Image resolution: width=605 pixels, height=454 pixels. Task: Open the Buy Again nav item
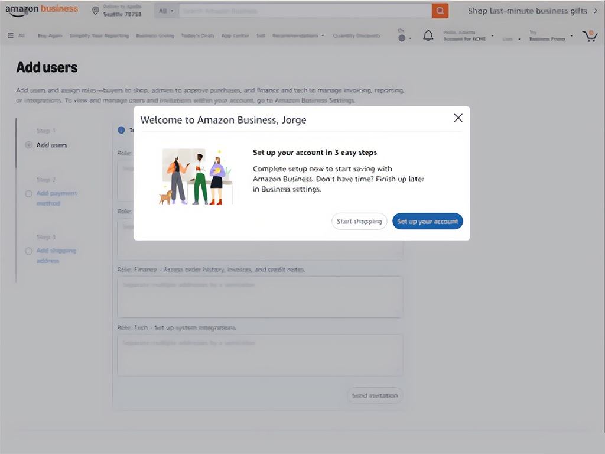[50, 35]
